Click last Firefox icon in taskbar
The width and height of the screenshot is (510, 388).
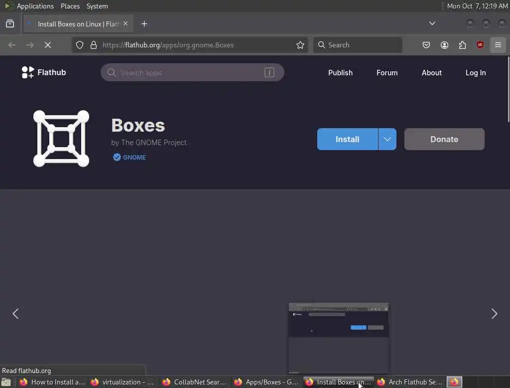[x=454, y=382]
